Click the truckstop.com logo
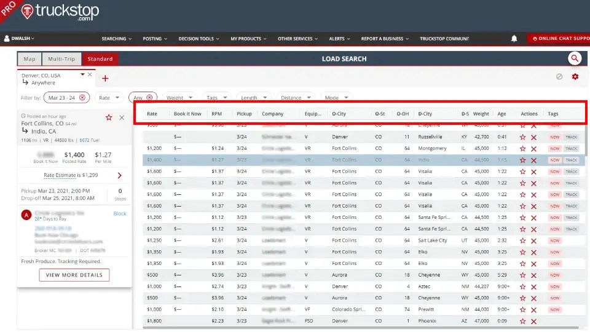This screenshot has height=332, width=590. [60, 12]
